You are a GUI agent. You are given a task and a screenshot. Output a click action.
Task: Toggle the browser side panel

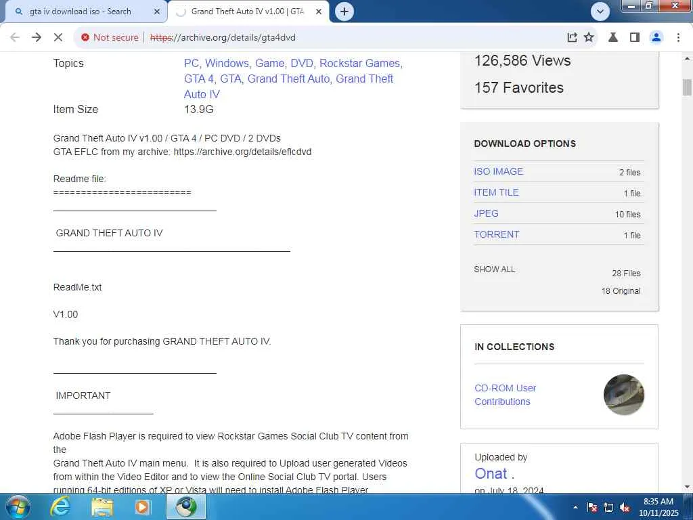tap(635, 38)
